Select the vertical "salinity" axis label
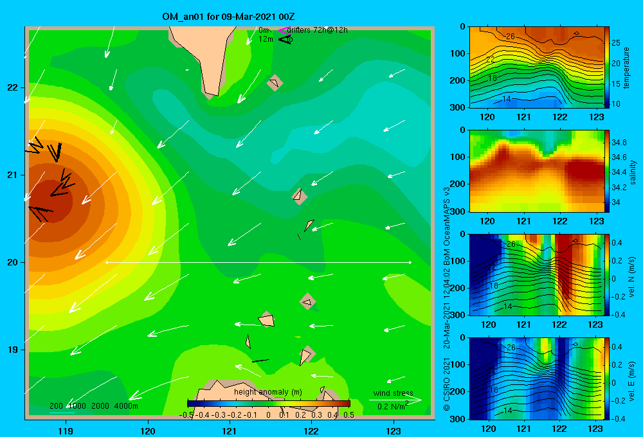Image resolution: width=643 pixels, height=437 pixels. (633, 172)
